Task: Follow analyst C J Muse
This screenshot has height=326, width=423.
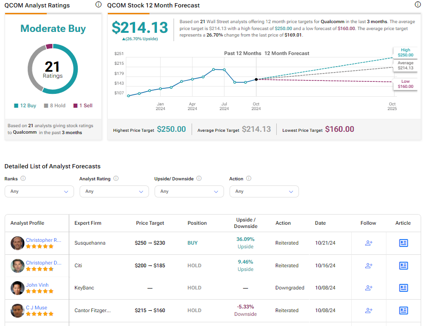Action: coord(369,310)
